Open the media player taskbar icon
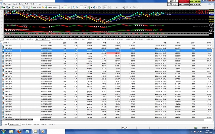 click(x=43, y=131)
